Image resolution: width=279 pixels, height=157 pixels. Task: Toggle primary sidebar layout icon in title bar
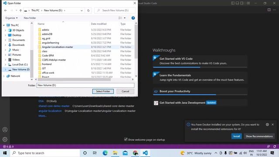pyautogui.click(x=233, y=3)
